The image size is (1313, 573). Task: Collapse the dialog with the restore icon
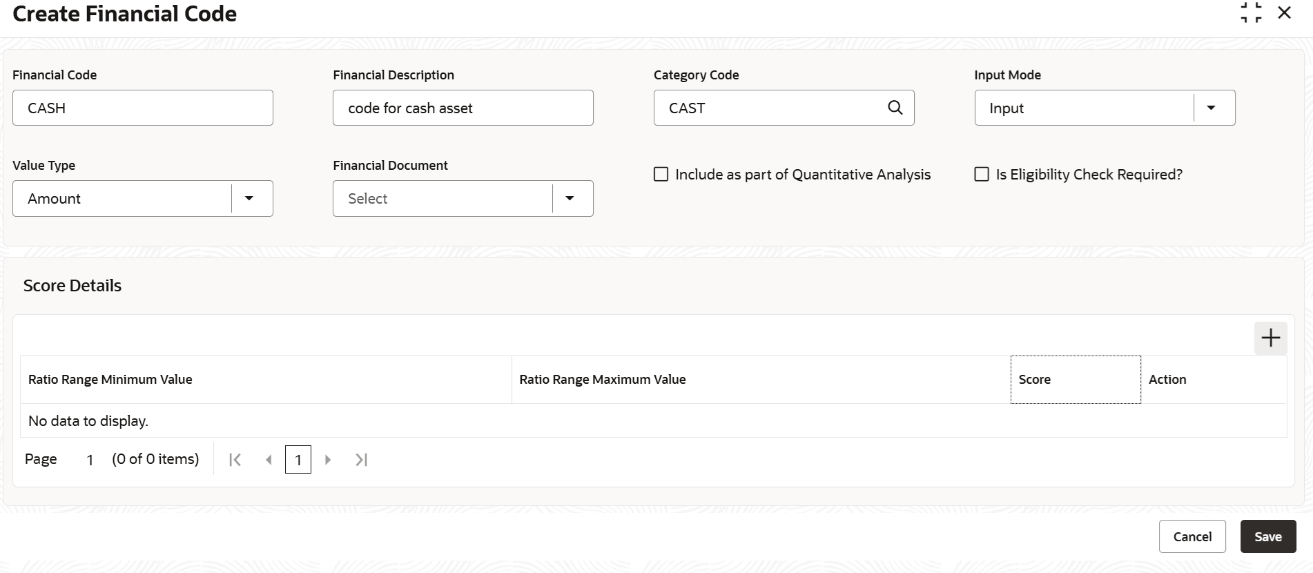(x=1250, y=12)
